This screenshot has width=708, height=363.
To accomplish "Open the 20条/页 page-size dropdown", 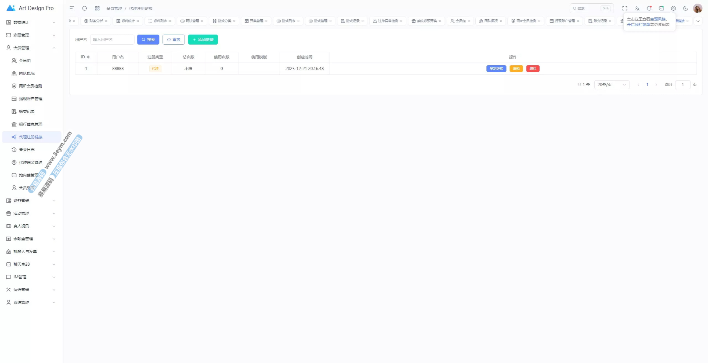I will click(x=612, y=85).
